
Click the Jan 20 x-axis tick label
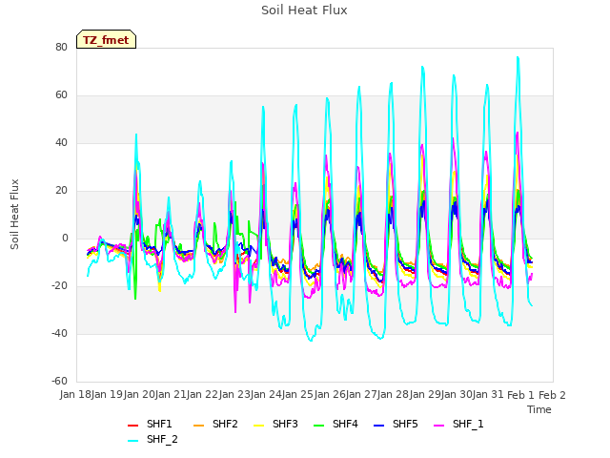[x=139, y=394]
